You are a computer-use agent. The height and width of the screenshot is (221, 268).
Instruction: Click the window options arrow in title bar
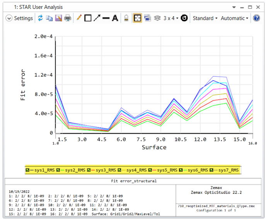234,7
